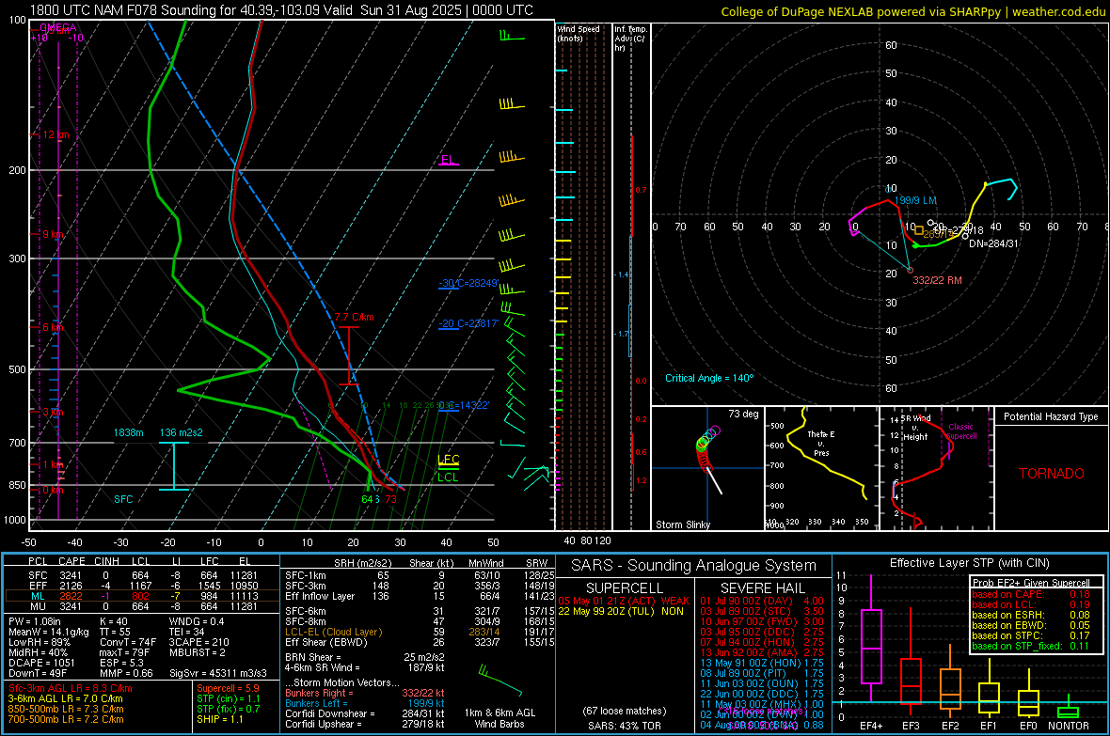The height and width of the screenshot is (736, 1110).
Task: Select 'Sfc-3km AGL LR = 8.3 C/km'
Action: [71, 688]
